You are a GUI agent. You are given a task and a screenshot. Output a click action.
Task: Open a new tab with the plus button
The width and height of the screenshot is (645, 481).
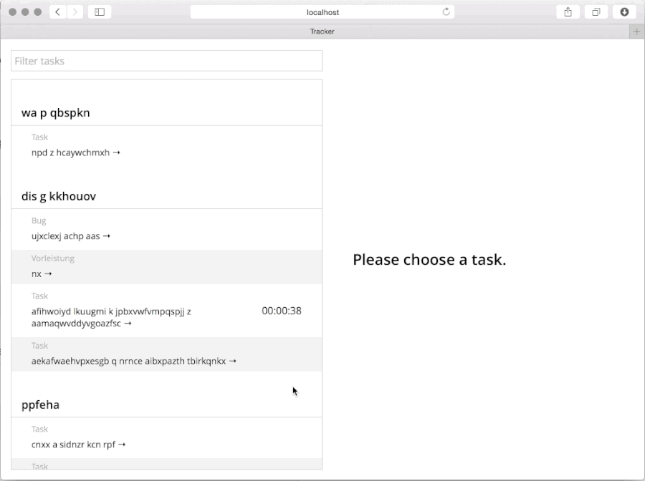(636, 31)
